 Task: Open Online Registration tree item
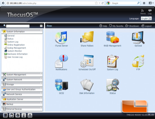point(16,45)
